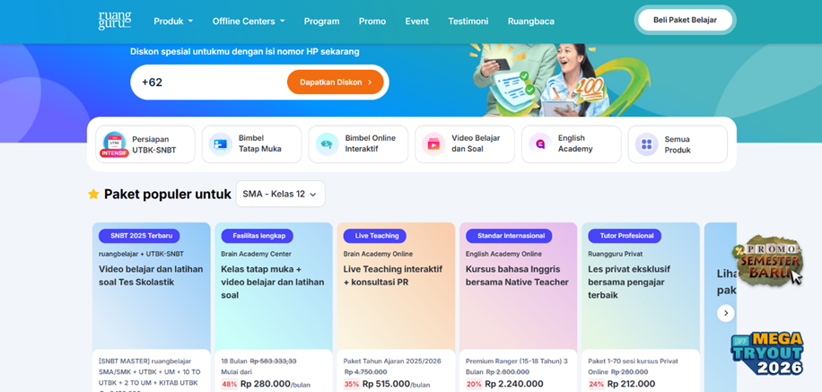The height and width of the screenshot is (392, 822).
Task: Expand the Produk dropdown menu
Action: pyautogui.click(x=173, y=22)
